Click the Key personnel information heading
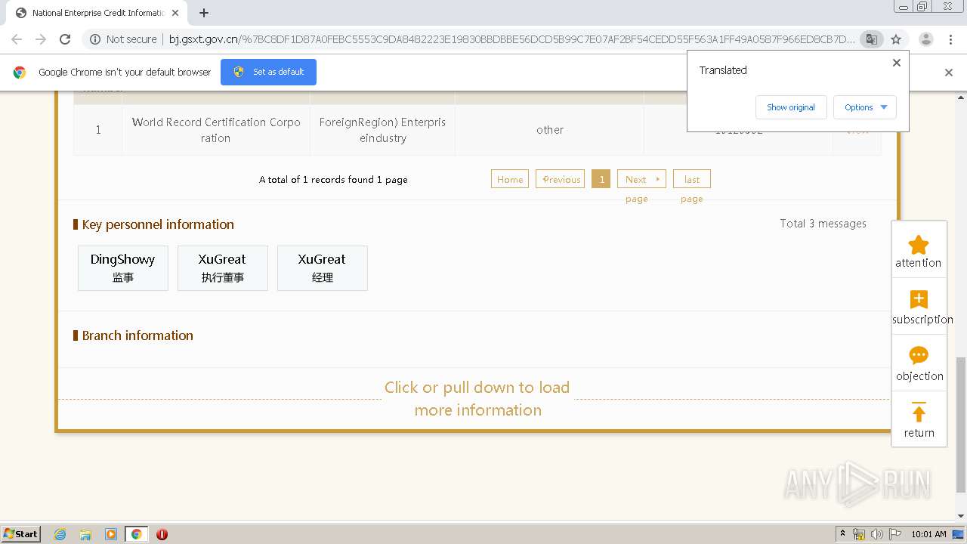Screen dimensions: 967x544 (158, 224)
